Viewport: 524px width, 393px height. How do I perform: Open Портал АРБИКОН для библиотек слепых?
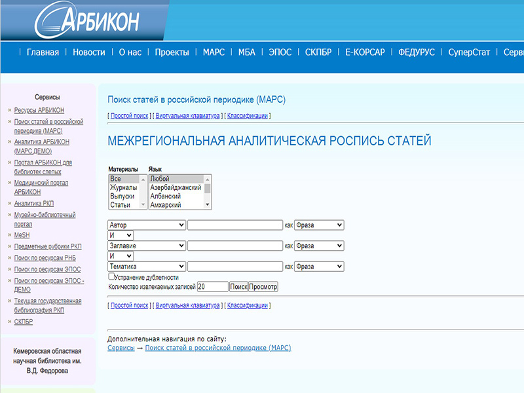43,167
